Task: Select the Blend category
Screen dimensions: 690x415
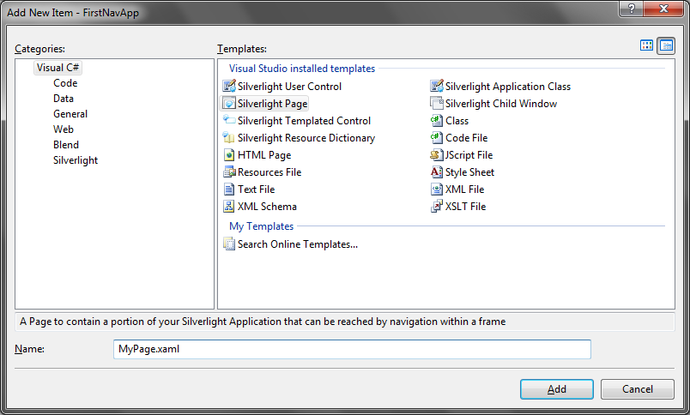Action: [x=66, y=145]
